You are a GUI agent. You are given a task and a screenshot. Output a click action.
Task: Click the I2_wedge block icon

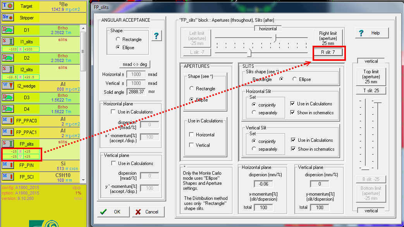point(8,85)
